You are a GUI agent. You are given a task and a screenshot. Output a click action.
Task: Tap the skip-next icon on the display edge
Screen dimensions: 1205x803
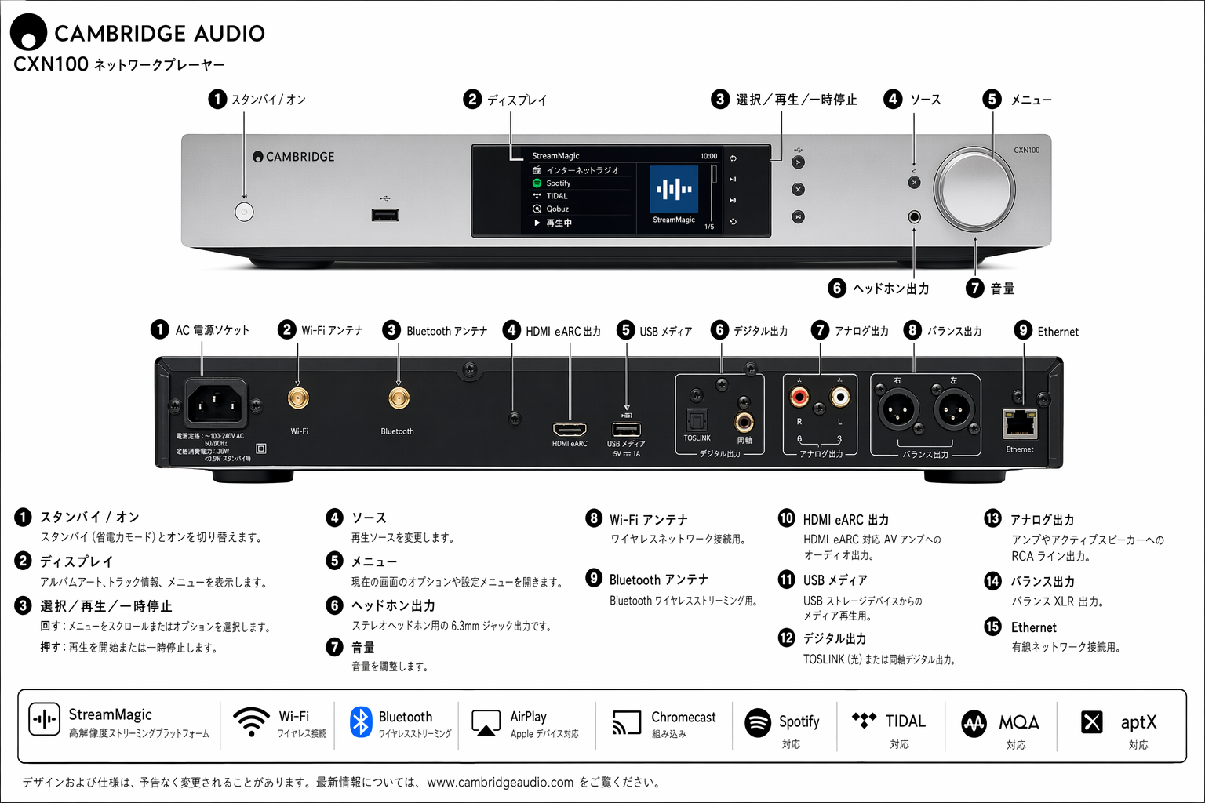point(733,201)
